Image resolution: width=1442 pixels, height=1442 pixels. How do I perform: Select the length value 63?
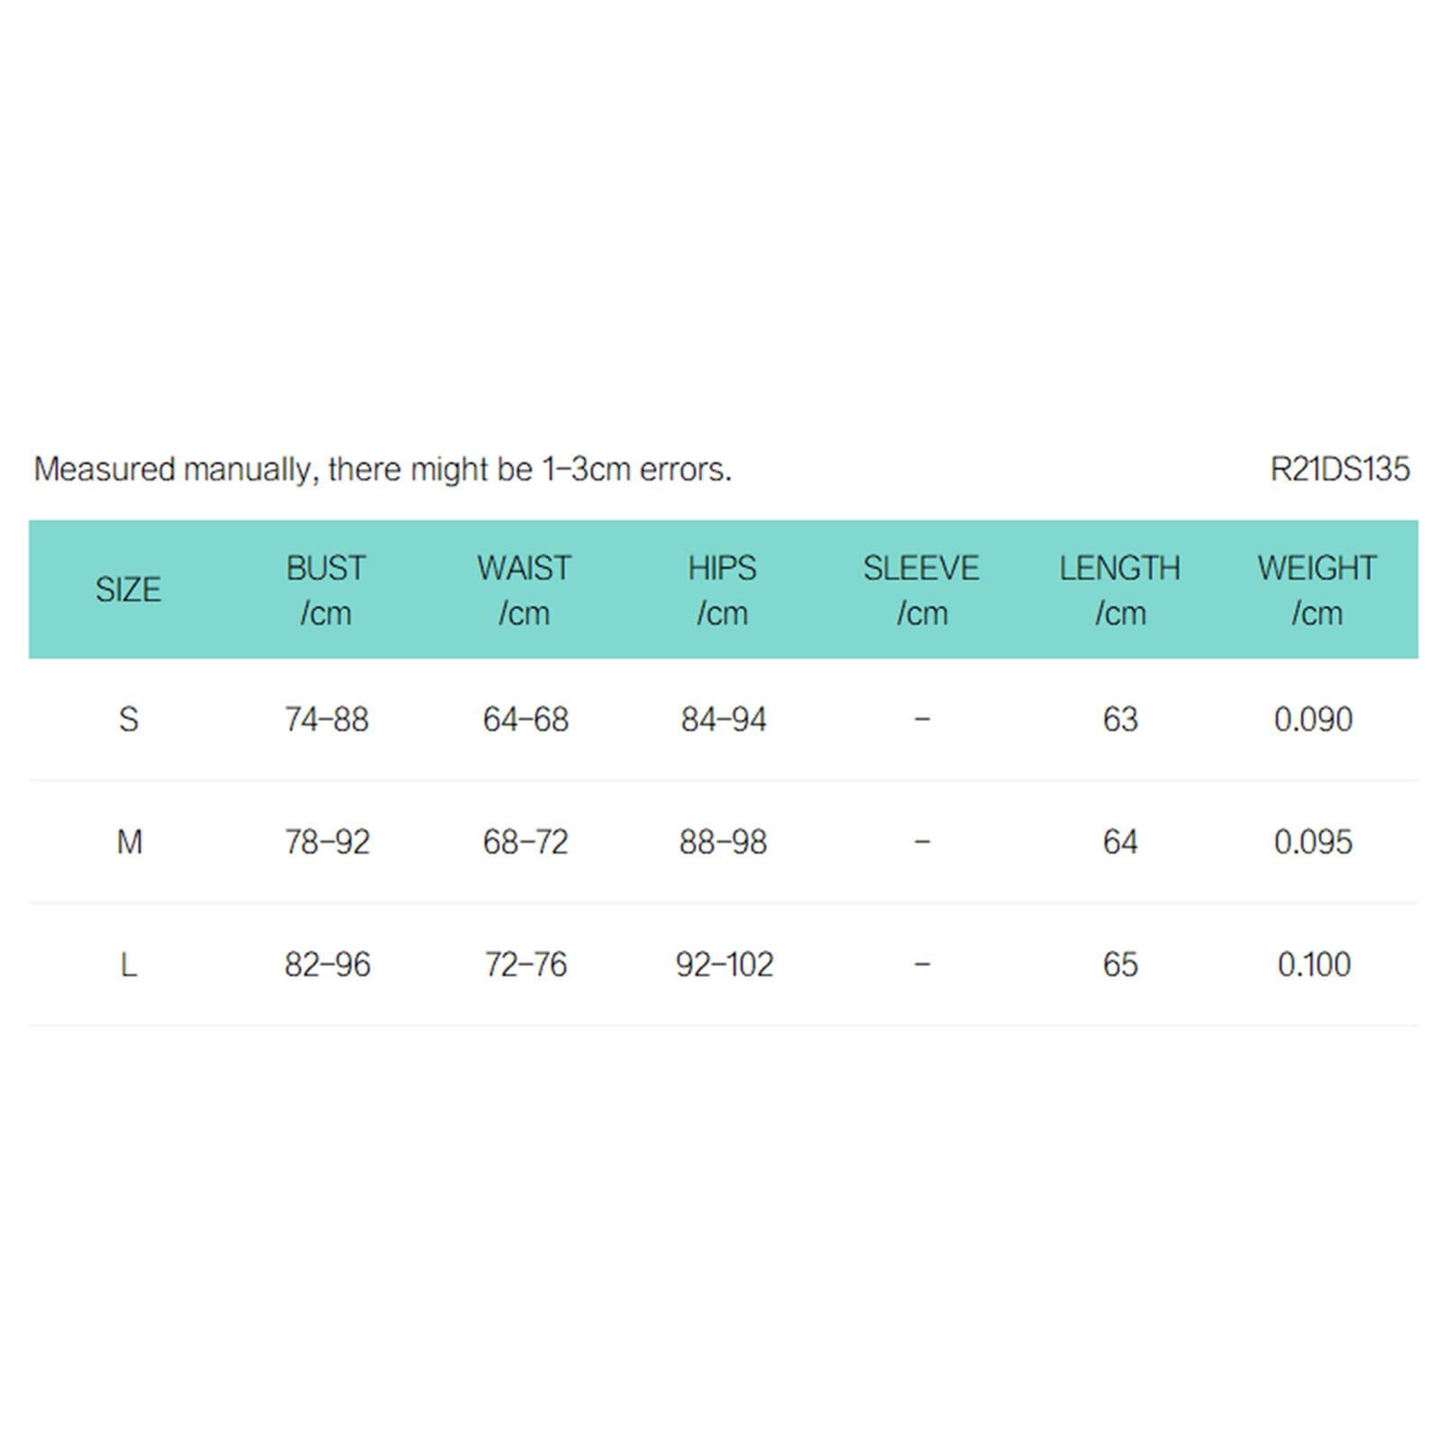1120,719
